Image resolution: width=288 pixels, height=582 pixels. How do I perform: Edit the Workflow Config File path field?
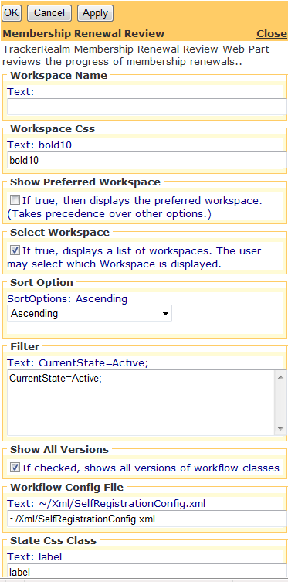pos(147,519)
